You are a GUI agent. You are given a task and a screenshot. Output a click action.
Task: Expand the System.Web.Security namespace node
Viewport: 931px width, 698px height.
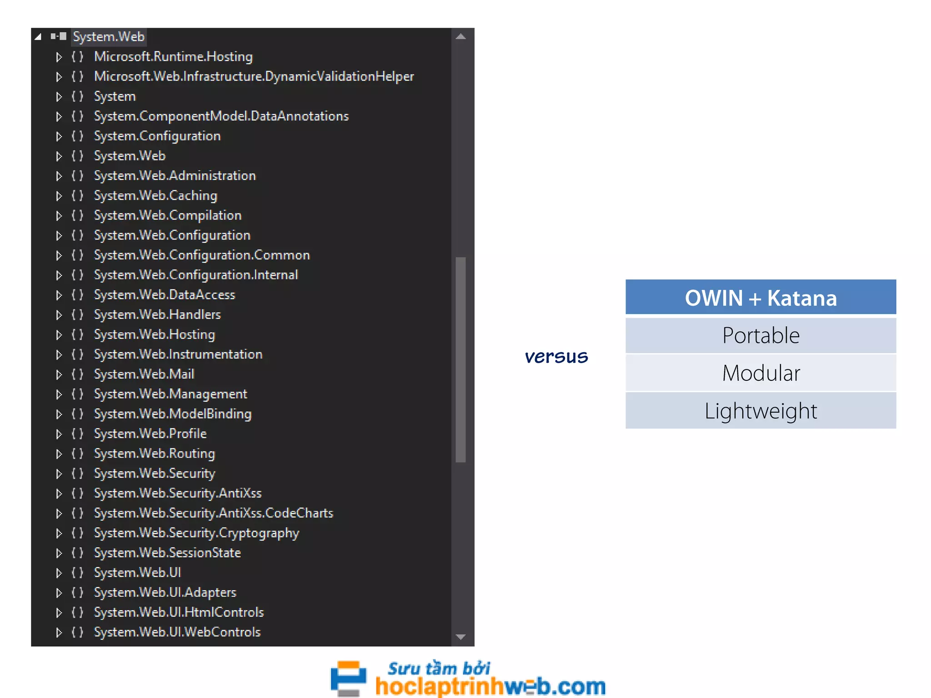tap(59, 474)
